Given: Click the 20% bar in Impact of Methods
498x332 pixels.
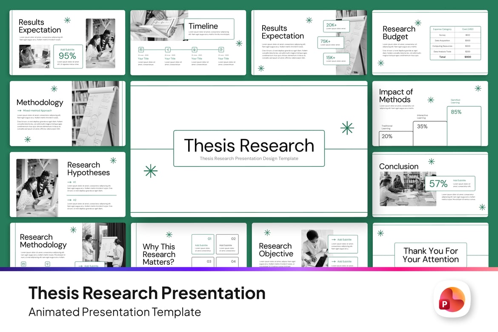Looking at the screenshot, I should tap(396, 138).
